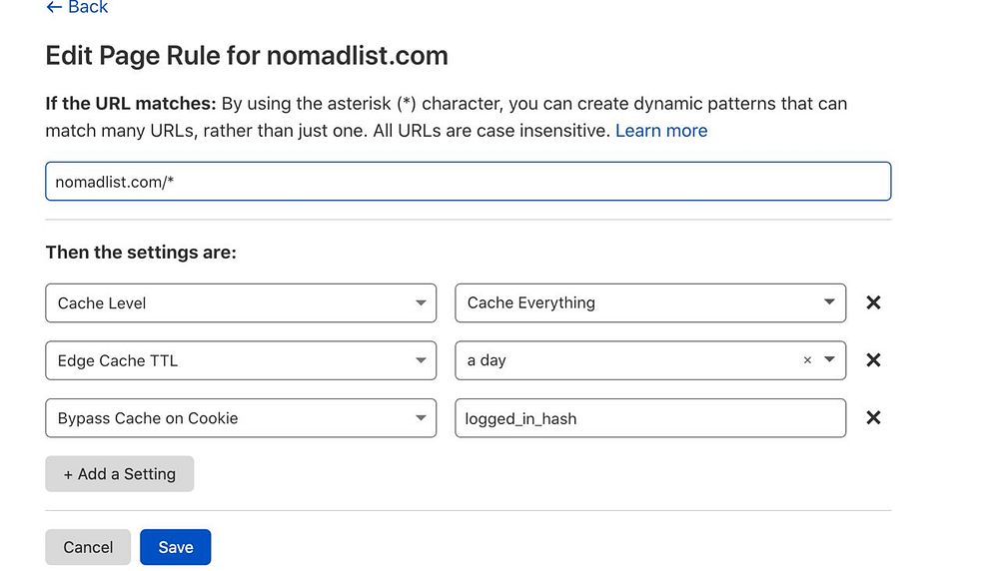Expand the Cache Everything value dropdown

click(639, 302)
